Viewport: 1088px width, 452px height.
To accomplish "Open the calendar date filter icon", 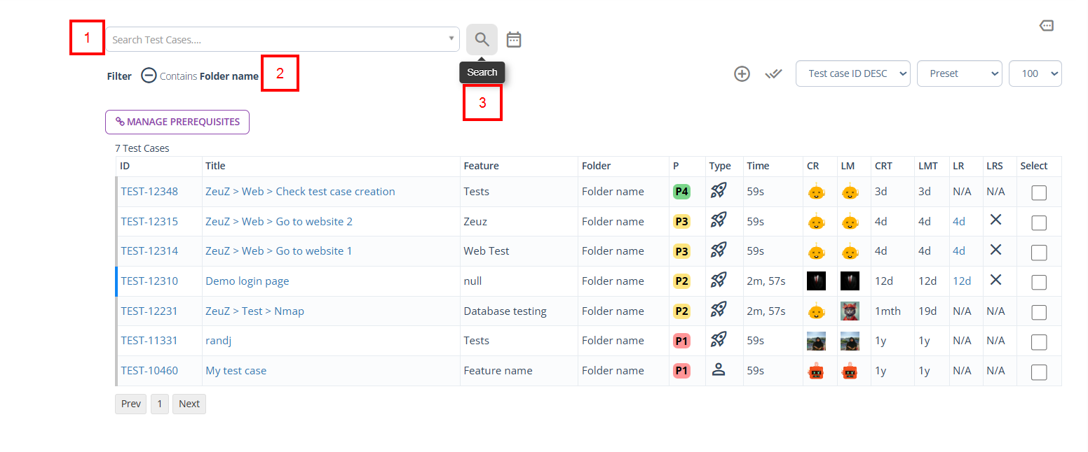I will point(514,40).
